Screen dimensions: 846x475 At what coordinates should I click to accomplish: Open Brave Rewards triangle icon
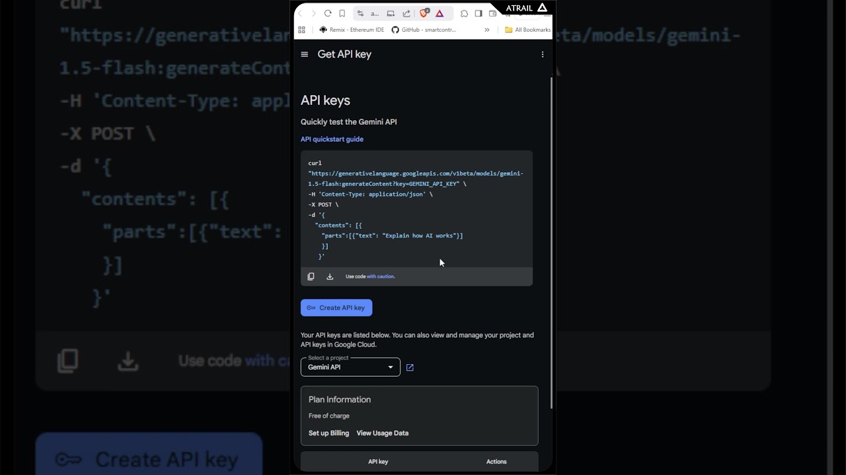[x=440, y=13]
